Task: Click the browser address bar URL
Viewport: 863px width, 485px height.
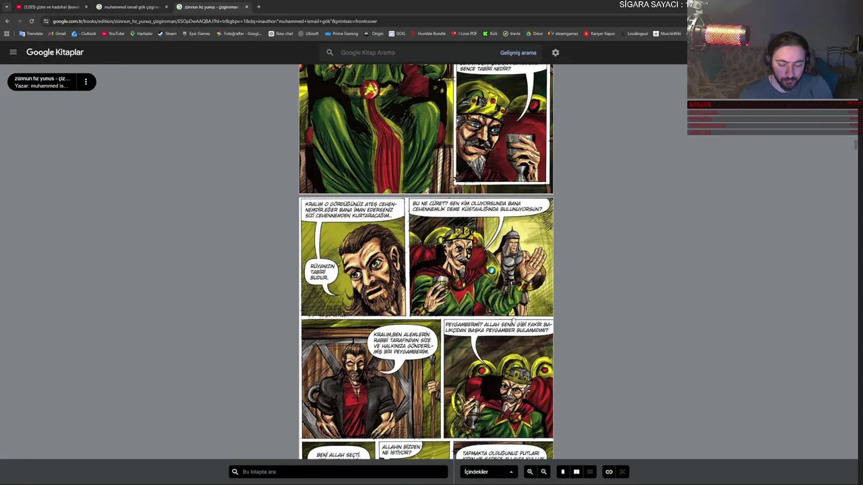Action: (214, 21)
